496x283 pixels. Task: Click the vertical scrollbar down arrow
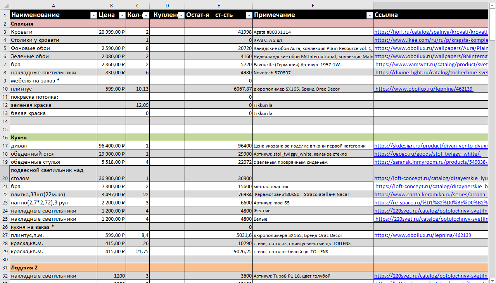tap(492, 280)
